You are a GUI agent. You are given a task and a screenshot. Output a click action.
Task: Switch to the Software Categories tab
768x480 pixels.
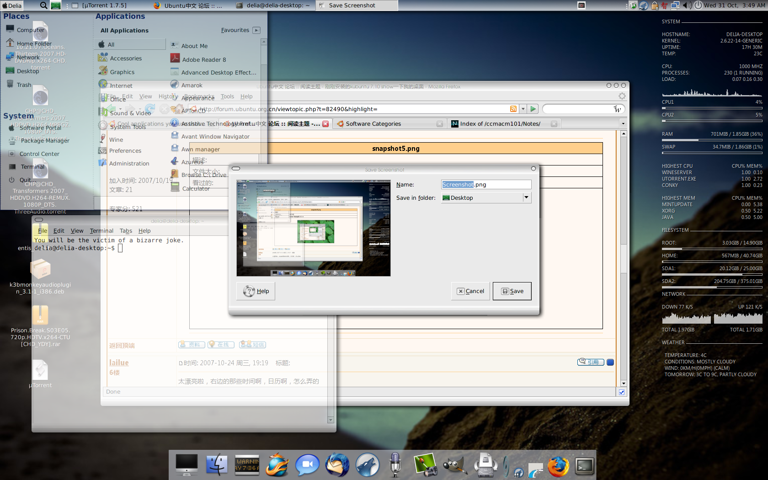(x=389, y=124)
